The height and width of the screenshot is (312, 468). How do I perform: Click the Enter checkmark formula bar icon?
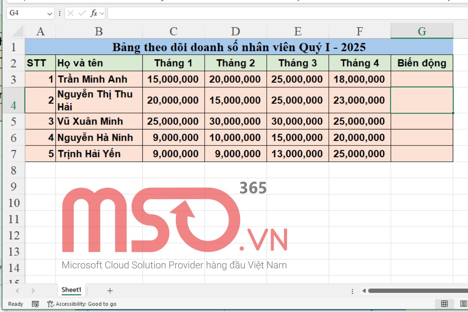82,13
